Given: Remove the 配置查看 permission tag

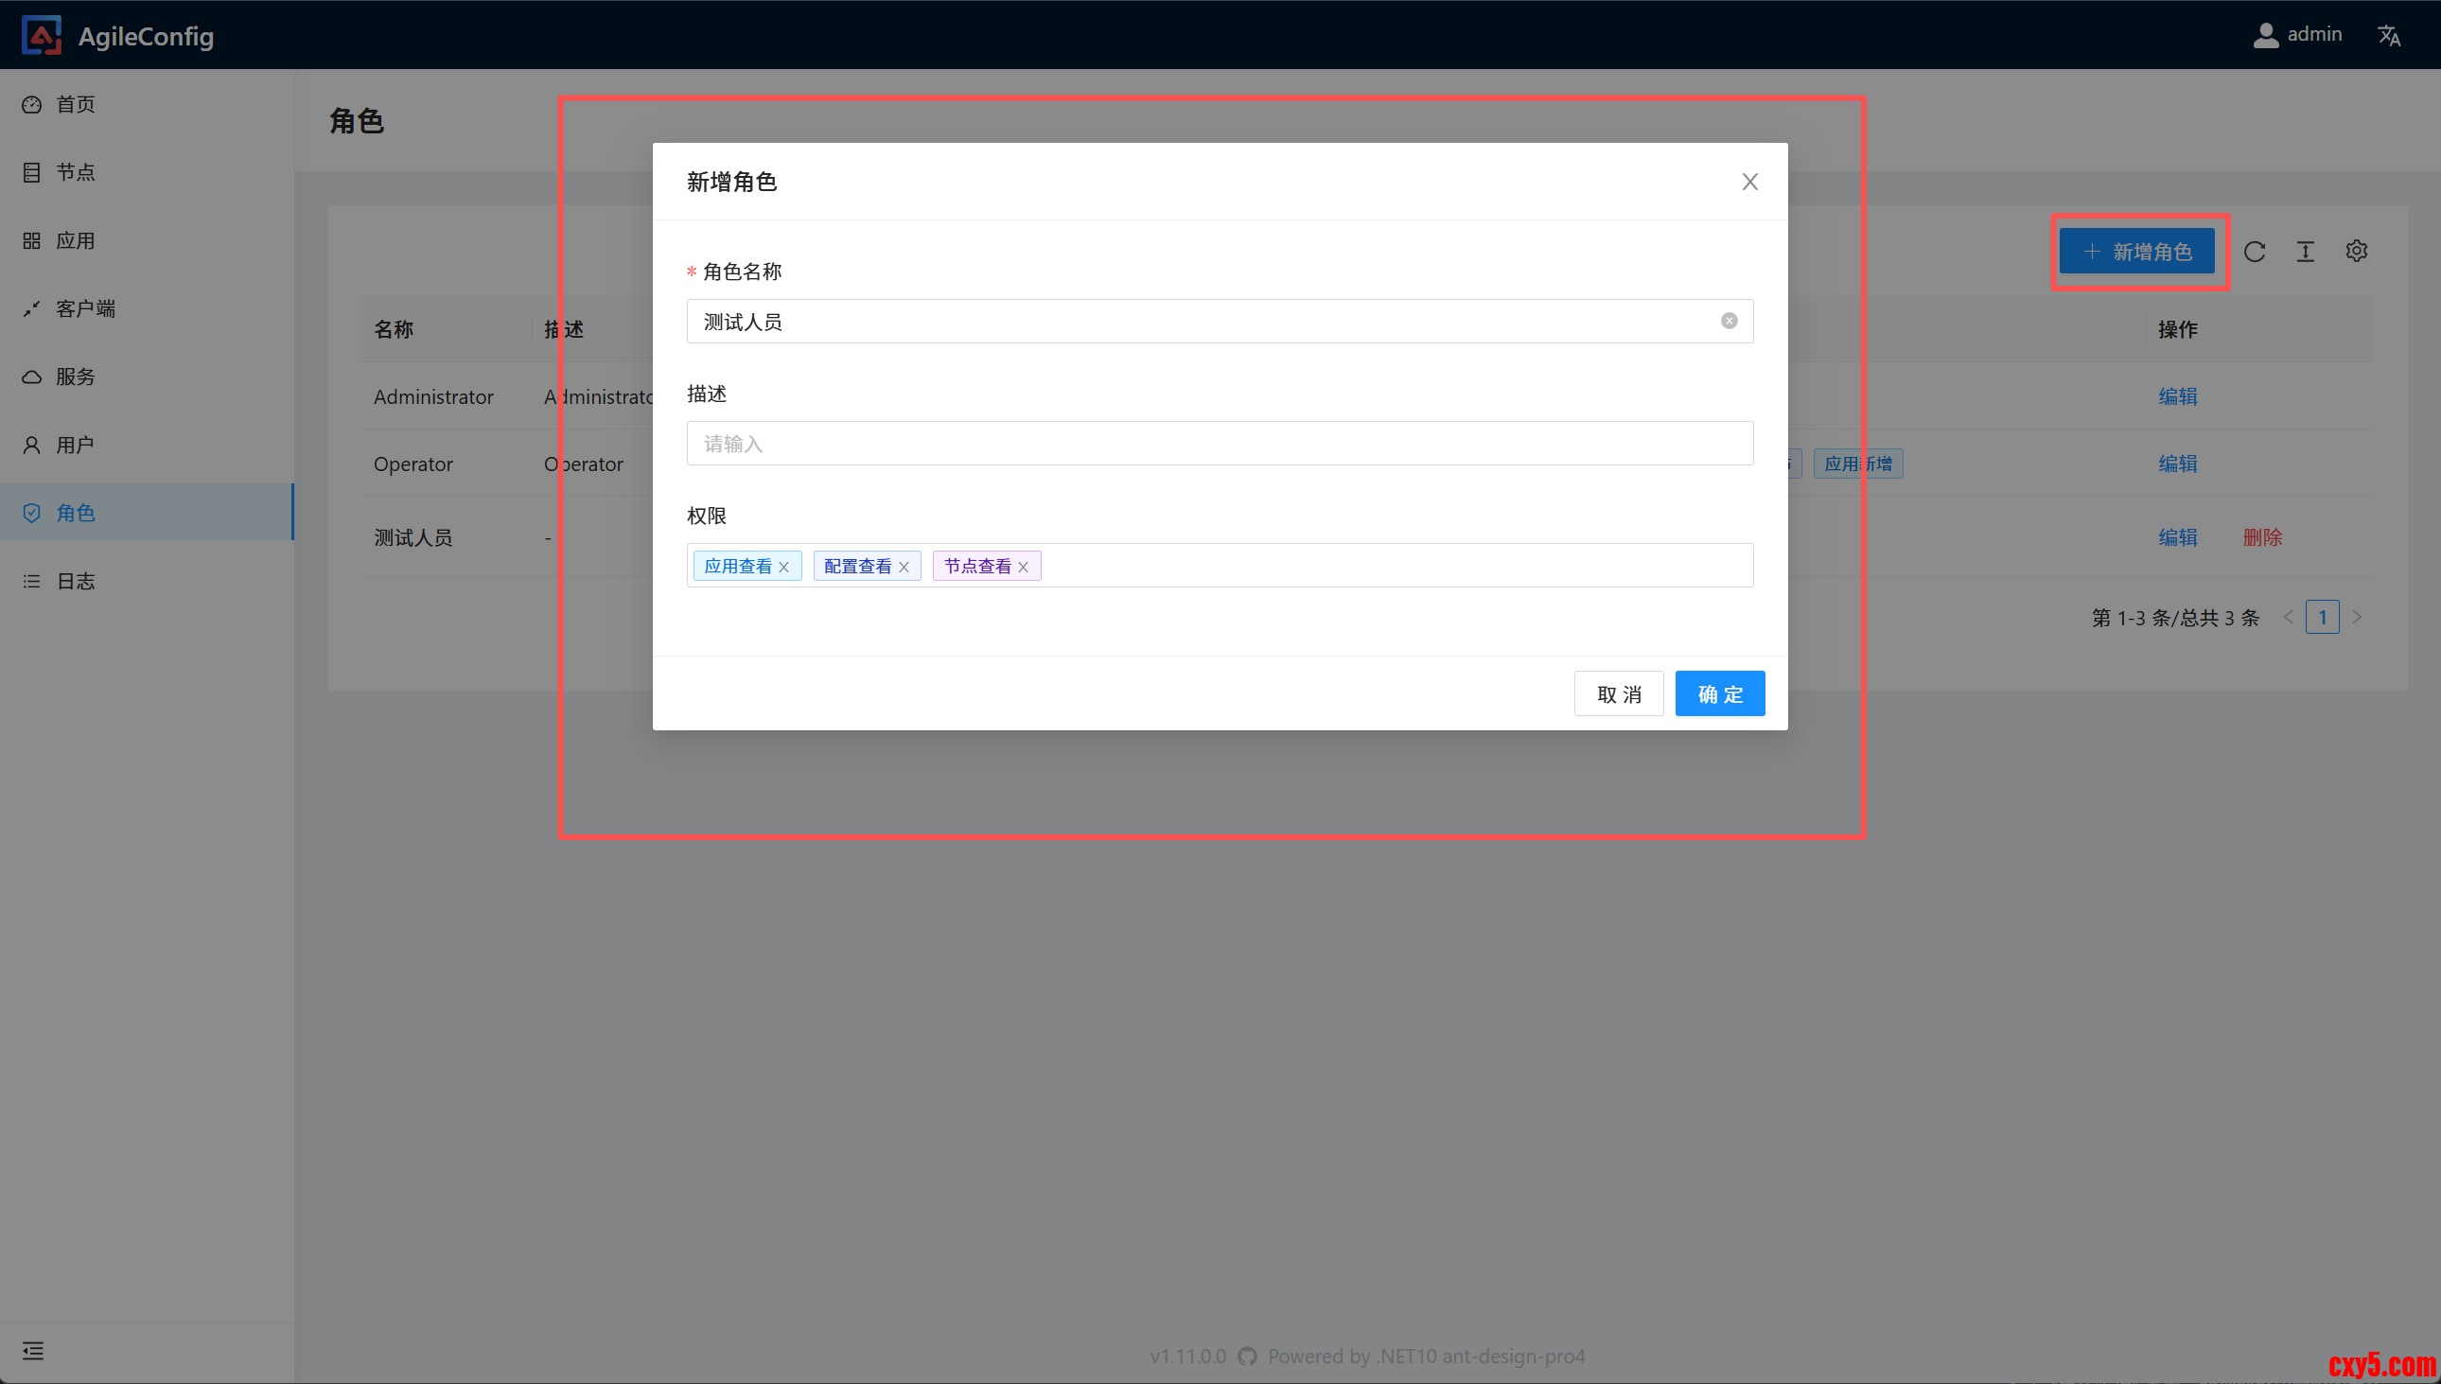Looking at the screenshot, I should pyautogui.click(x=904, y=568).
